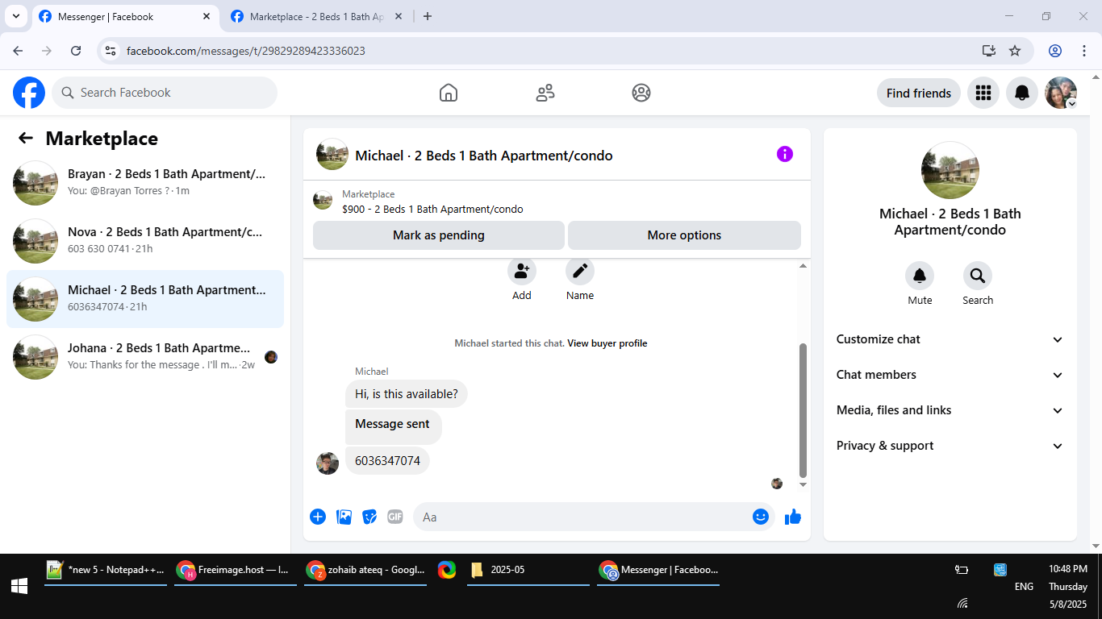The height and width of the screenshot is (619, 1102).
Task: Send a thumbs-up like
Action: [793, 517]
